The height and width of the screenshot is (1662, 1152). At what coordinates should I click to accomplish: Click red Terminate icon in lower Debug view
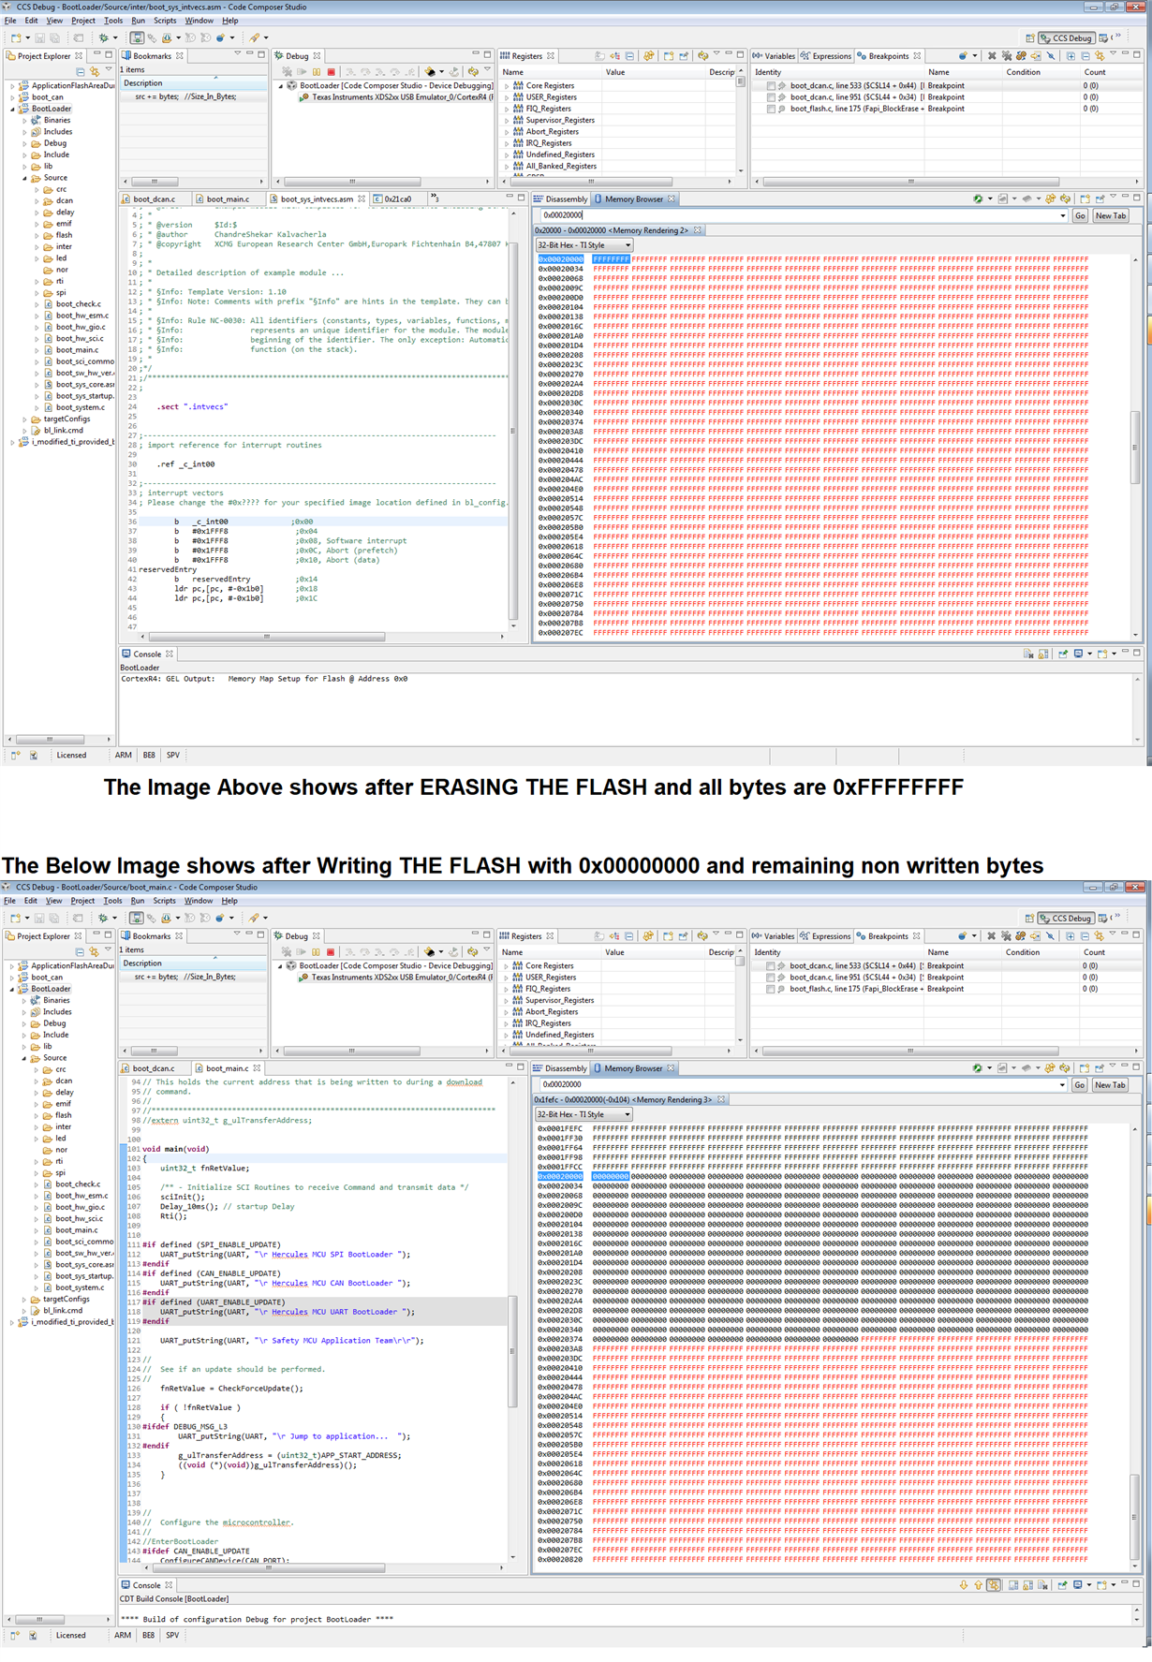pyautogui.click(x=331, y=952)
